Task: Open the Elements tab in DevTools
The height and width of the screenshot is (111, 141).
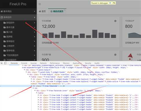Action: point(14,63)
